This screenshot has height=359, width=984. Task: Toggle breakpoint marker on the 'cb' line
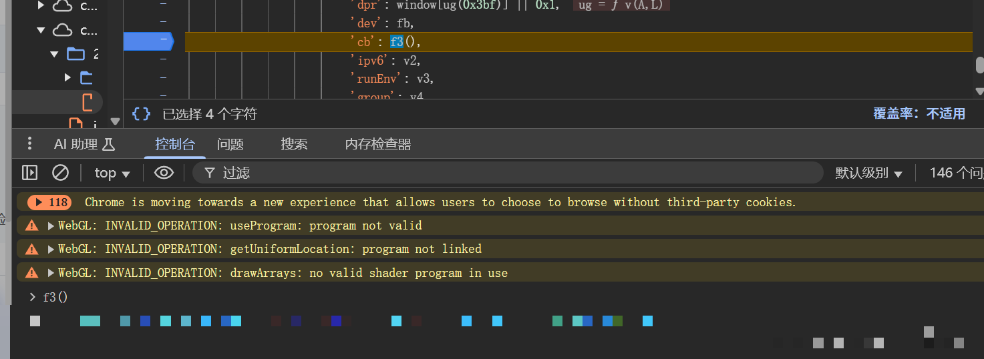pos(148,42)
